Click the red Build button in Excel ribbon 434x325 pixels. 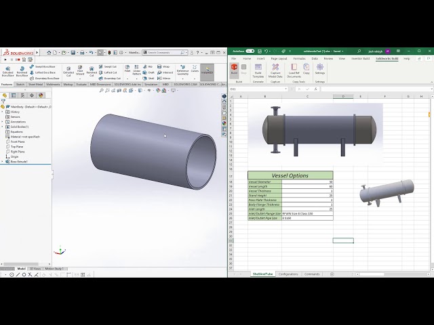pos(234,69)
